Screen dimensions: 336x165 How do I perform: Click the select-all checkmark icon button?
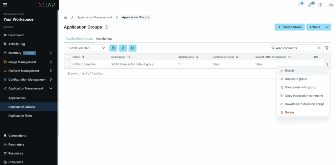coord(133,48)
